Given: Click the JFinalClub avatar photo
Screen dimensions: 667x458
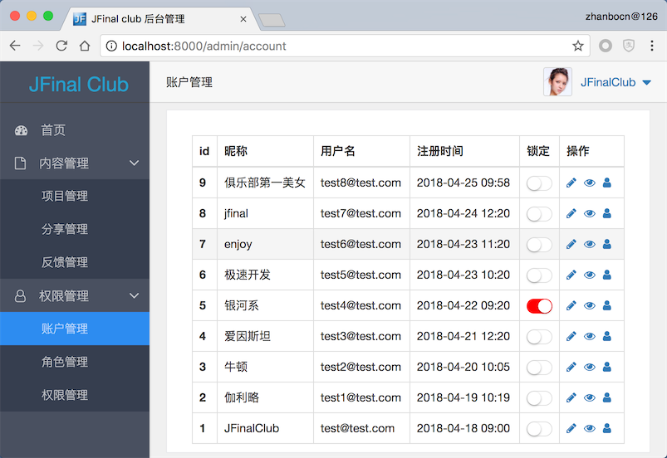Looking at the screenshot, I should pyautogui.click(x=557, y=81).
